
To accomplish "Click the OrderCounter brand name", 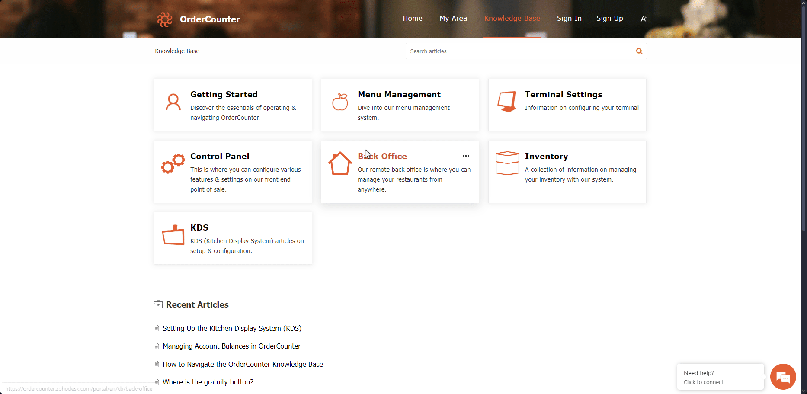I will [x=210, y=19].
